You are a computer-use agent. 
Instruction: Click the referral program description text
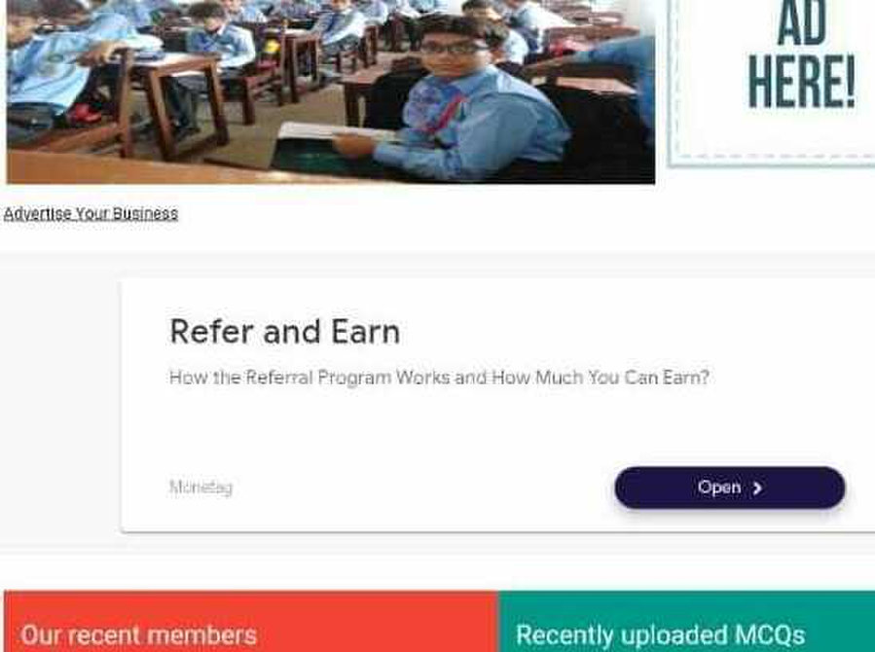coord(439,378)
